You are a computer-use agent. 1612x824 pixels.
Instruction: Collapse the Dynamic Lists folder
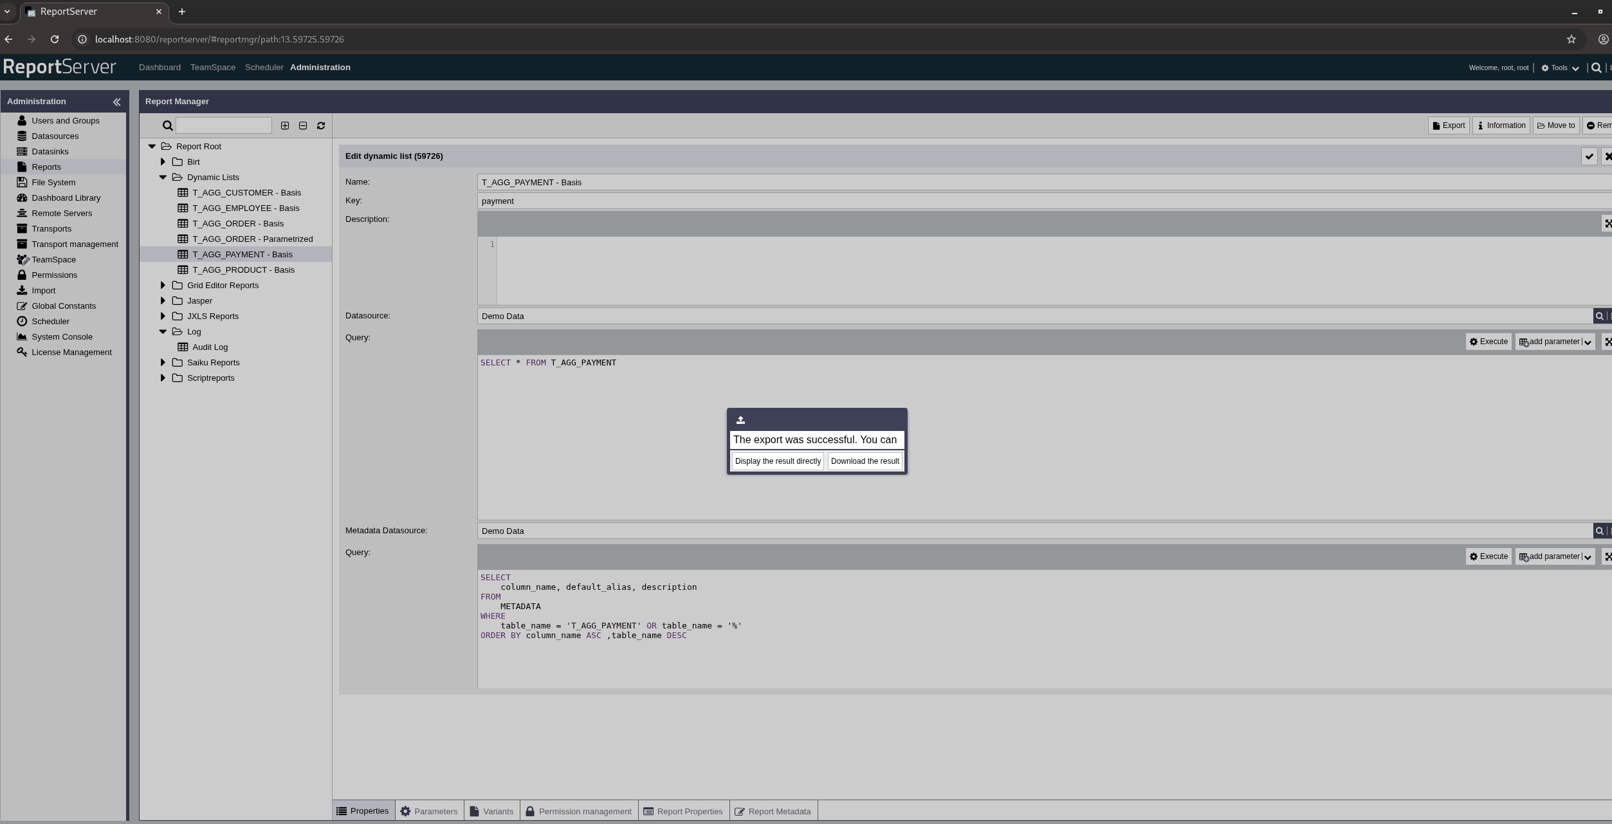pyautogui.click(x=163, y=177)
